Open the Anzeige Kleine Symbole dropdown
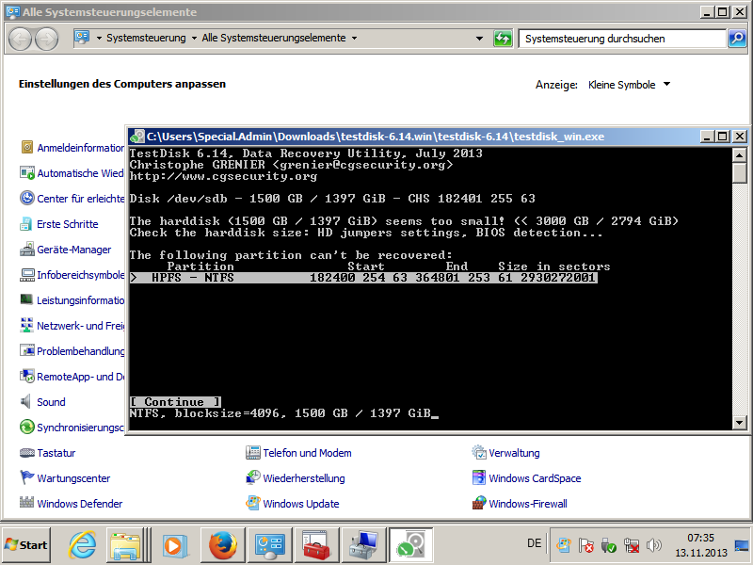The height and width of the screenshot is (565, 753). pos(629,85)
